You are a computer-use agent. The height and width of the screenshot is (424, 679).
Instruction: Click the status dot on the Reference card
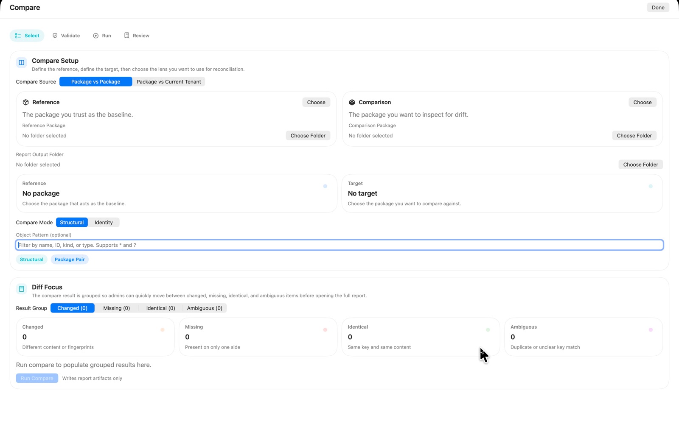pyautogui.click(x=325, y=186)
